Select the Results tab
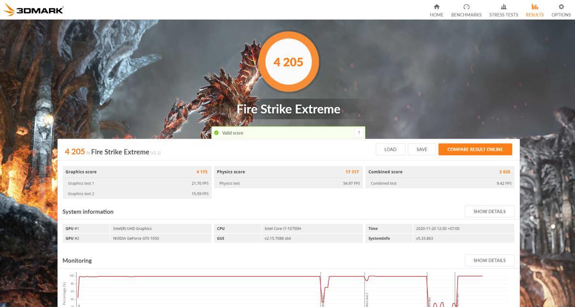Screen dimensions: 575x307 click(534, 10)
